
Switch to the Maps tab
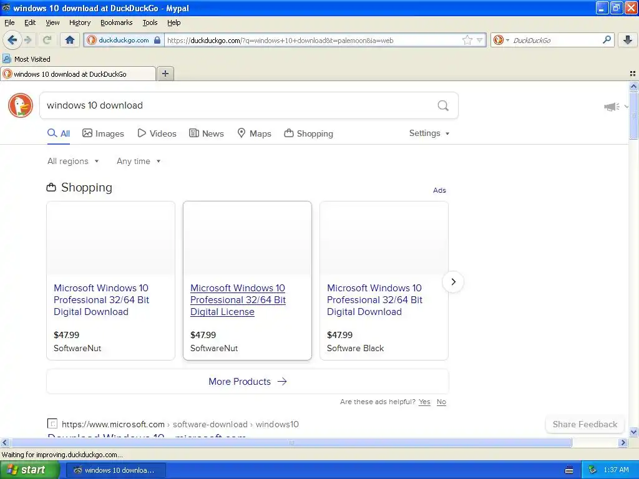(255, 133)
